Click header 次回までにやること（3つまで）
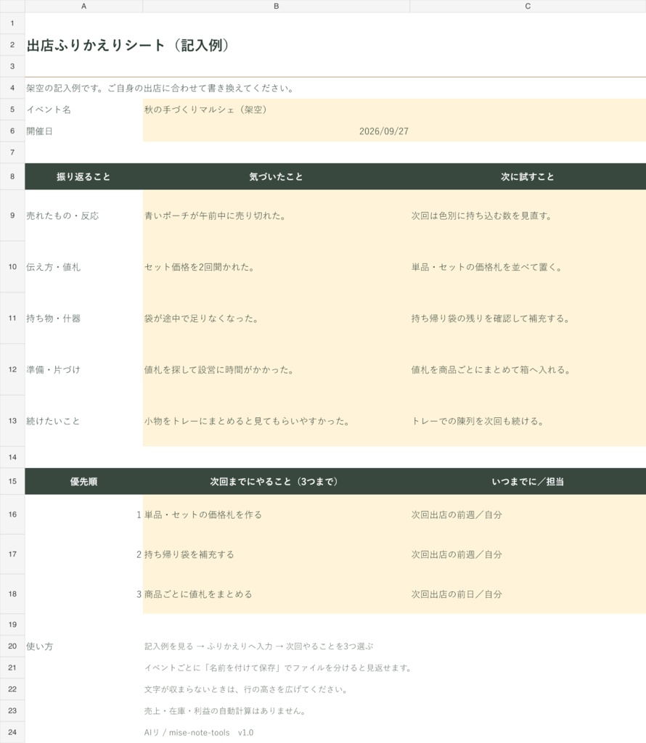Viewport: 646px width, 743px height. (277, 482)
